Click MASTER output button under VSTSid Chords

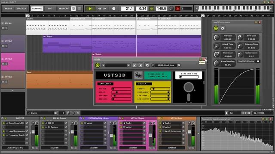click(x=133, y=148)
